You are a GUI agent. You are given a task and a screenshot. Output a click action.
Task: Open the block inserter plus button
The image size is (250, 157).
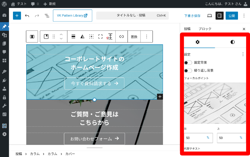pos(17,16)
